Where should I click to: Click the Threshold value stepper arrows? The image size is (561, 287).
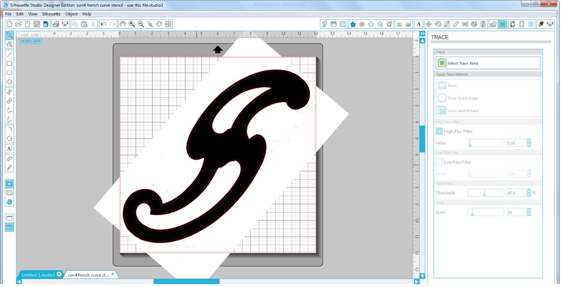529,193
